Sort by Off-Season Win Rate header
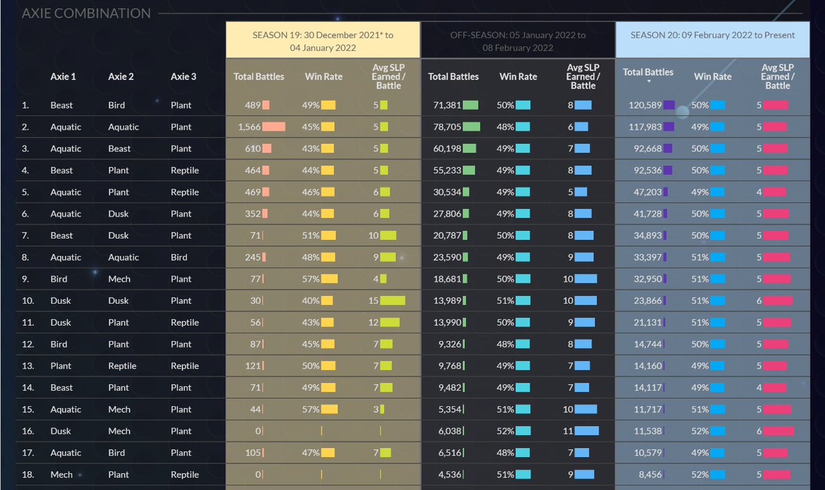The image size is (825, 490). tap(518, 76)
